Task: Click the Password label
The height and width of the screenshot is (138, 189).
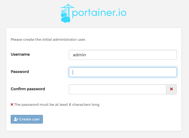Action: click(20, 71)
